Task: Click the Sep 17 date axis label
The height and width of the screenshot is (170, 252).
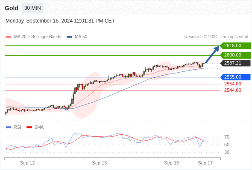Action: [205, 163]
